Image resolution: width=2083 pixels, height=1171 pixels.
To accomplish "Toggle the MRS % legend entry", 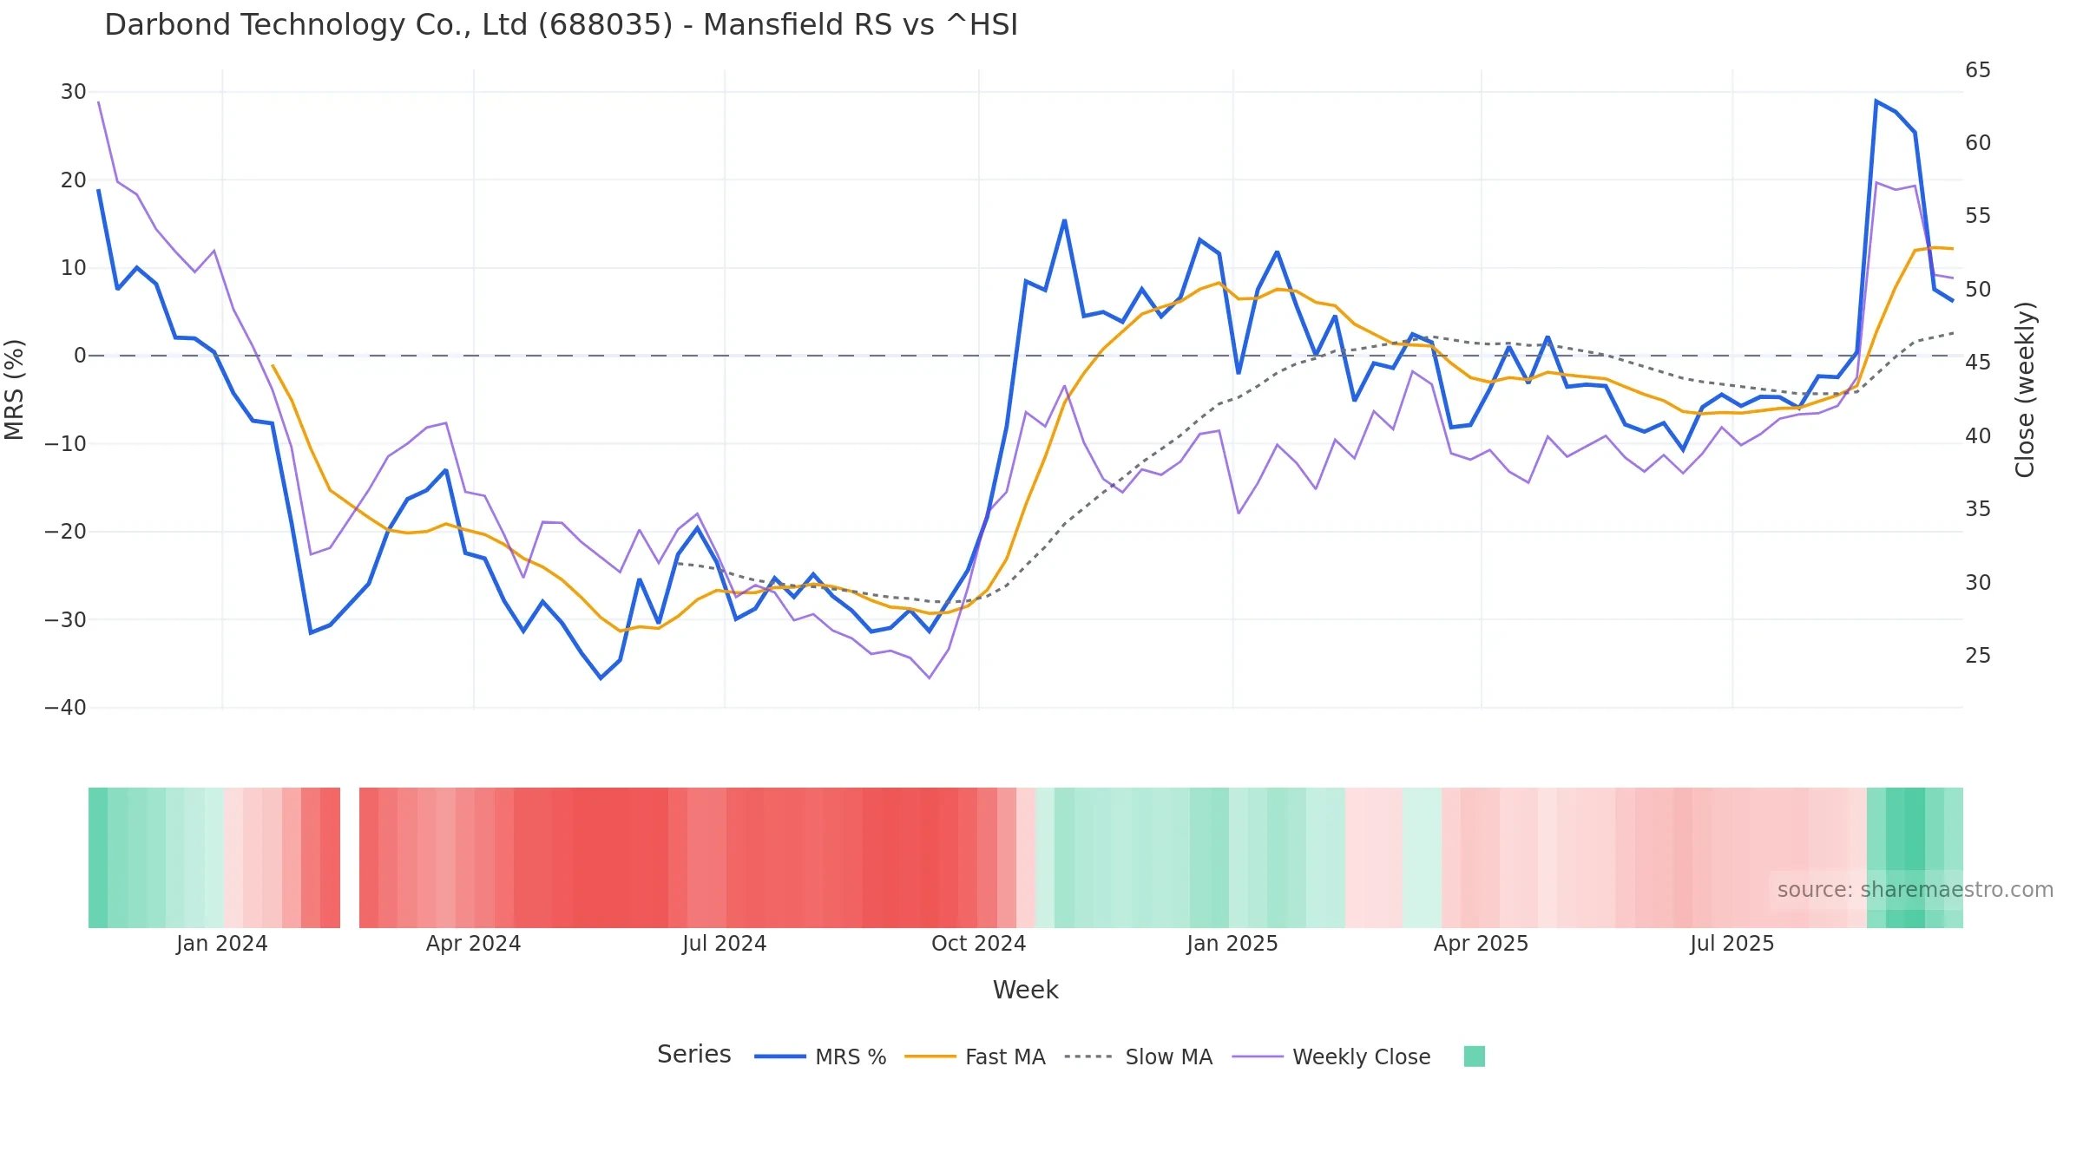I will pyautogui.click(x=820, y=1057).
